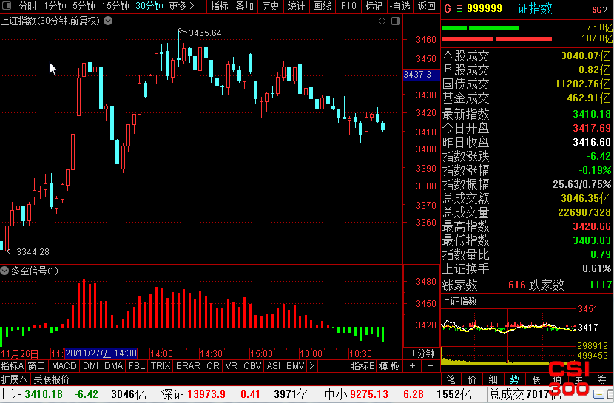Select the 1分钟 period

55,6
